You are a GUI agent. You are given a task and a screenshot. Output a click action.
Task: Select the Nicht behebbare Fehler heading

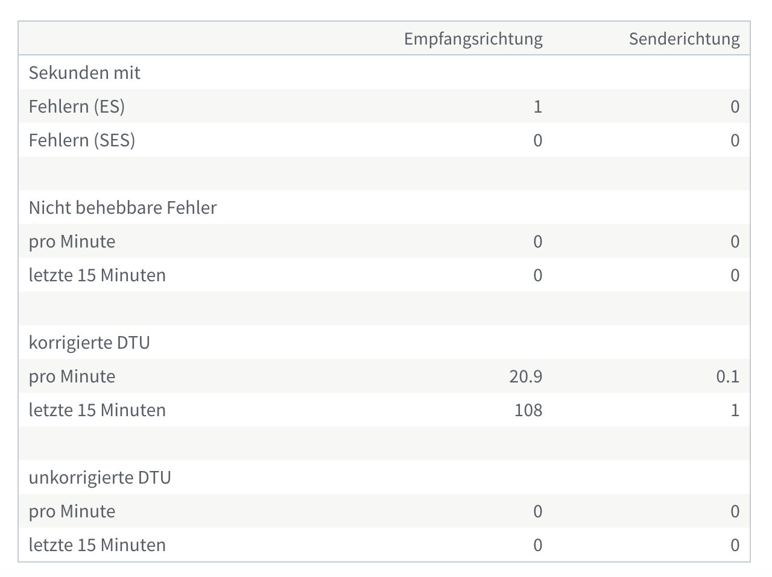(x=122, y=208)
